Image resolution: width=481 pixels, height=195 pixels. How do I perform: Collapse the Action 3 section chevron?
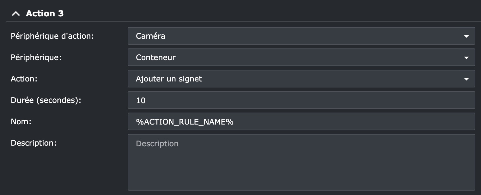pyautogui.click(x=15, y=14)
